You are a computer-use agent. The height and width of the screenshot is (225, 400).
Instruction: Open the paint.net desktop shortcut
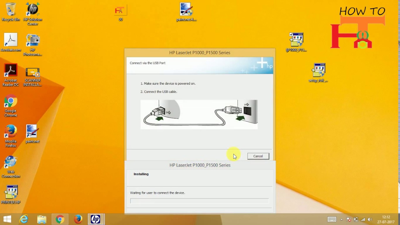pos(32,134)
